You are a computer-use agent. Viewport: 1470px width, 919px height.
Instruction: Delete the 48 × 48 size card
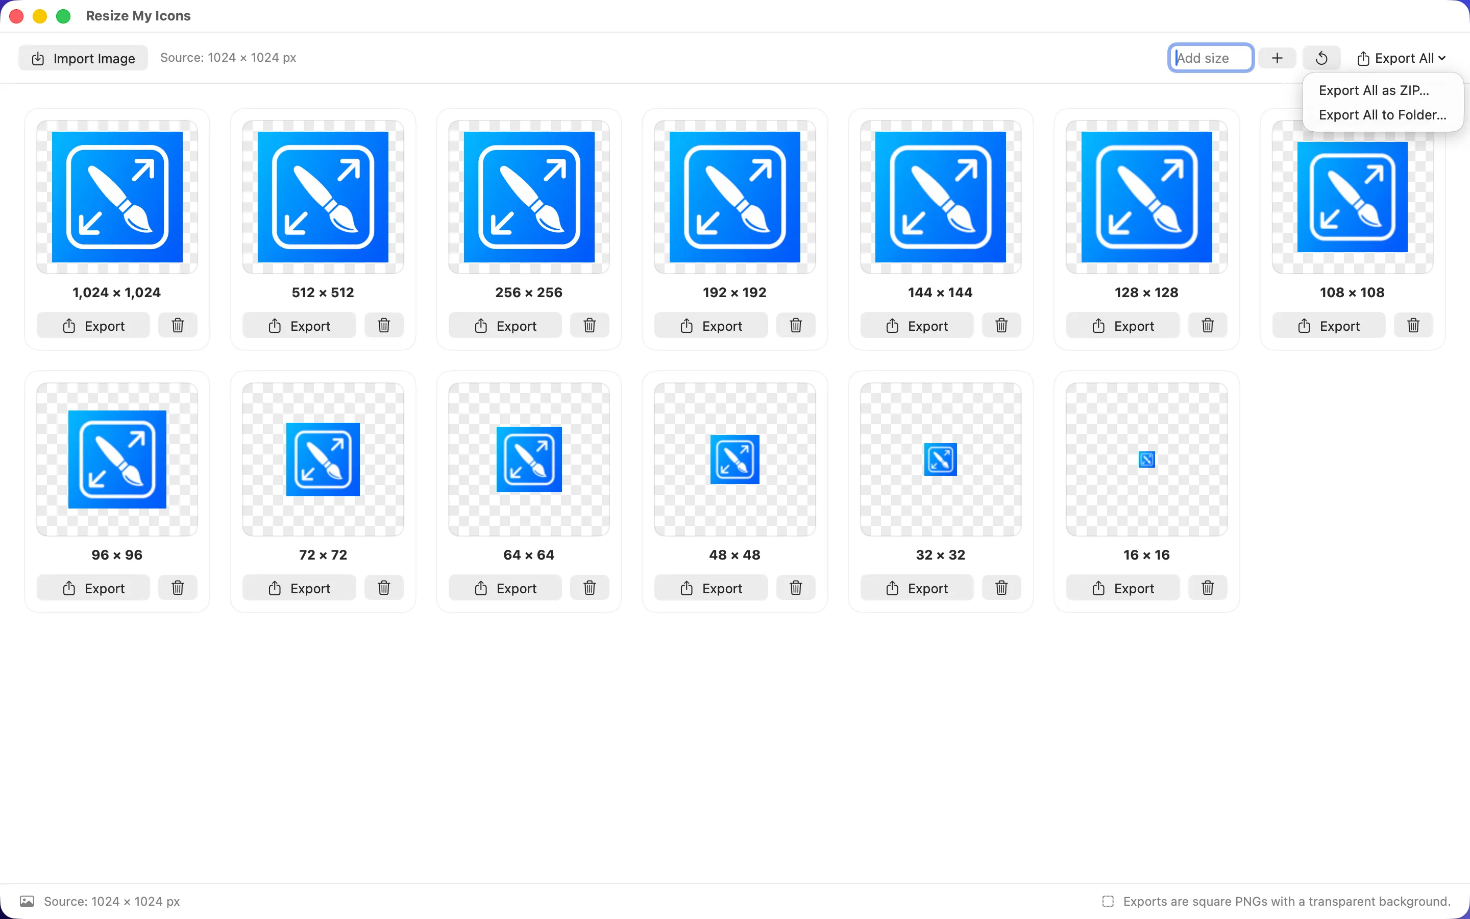[796, 588]
